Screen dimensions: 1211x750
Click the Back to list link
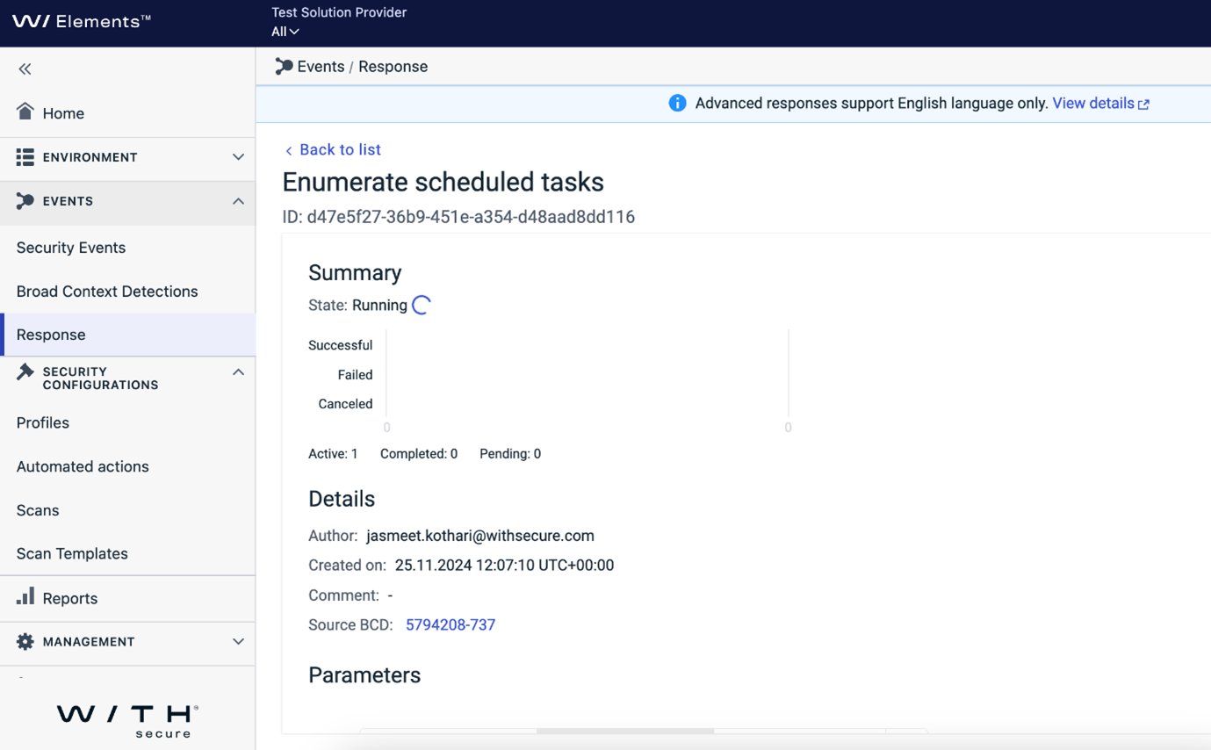pos(340,149)
